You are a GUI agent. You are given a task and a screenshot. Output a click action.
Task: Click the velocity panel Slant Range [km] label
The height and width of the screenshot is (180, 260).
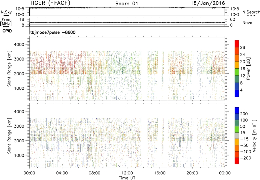tap(9, 135)
